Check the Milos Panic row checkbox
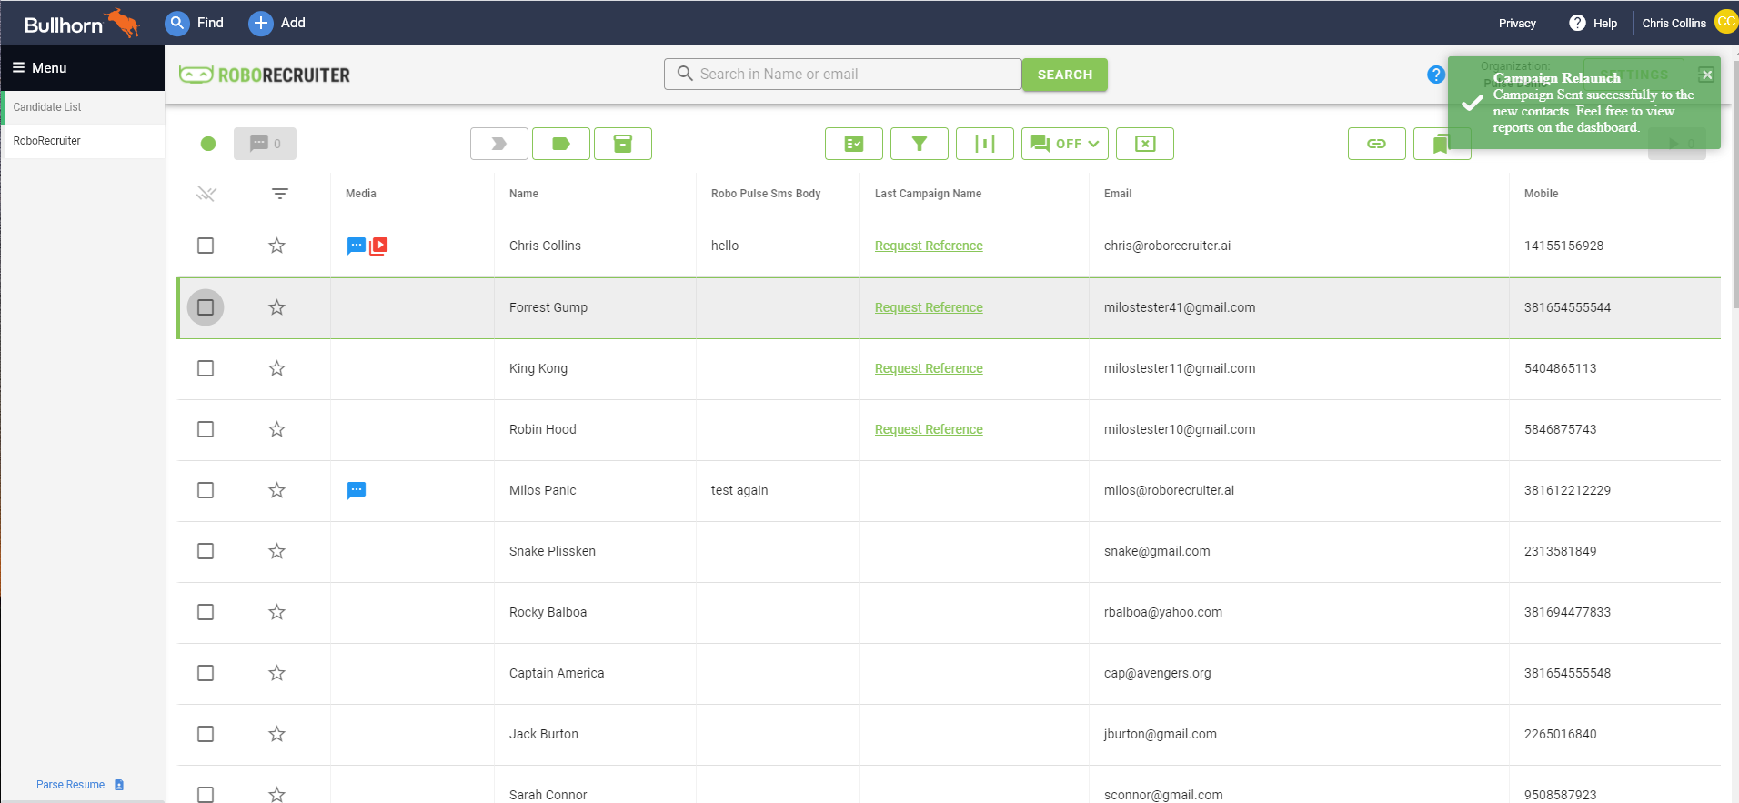This screenshot has height=803, width=1739. [x=206, y=490]
